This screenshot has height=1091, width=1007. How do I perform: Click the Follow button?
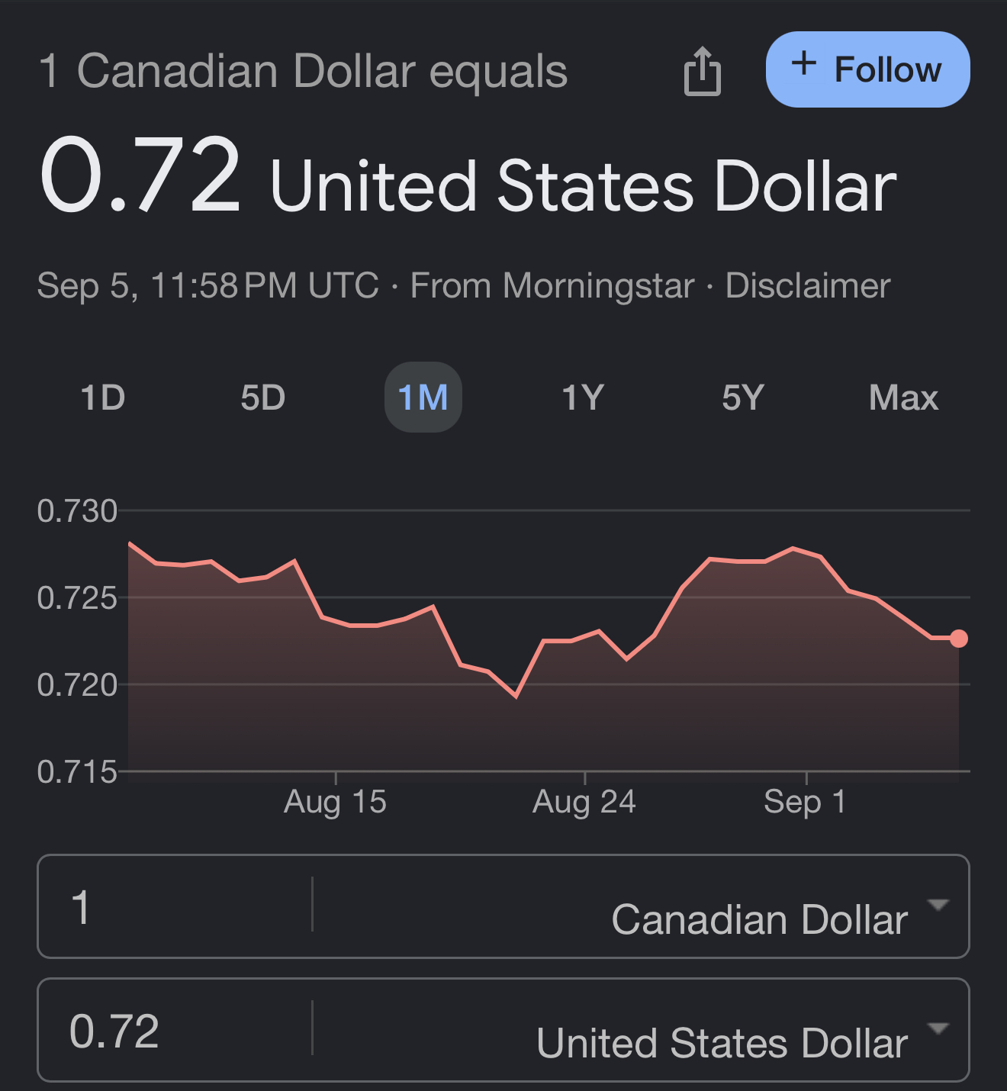(867, 69)
